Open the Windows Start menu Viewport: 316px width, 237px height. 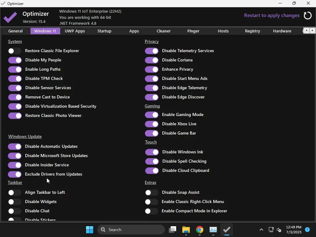point(89,230)
